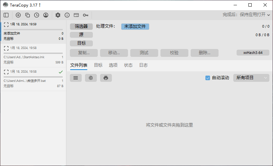Click the 删除... button
Image resolution: width=273 pixels, height=166 pixels.
pos(204,53)
